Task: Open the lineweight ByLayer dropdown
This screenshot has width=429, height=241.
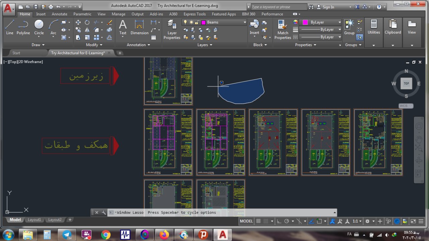Action: pyautogui.click(x=321, y=29)
